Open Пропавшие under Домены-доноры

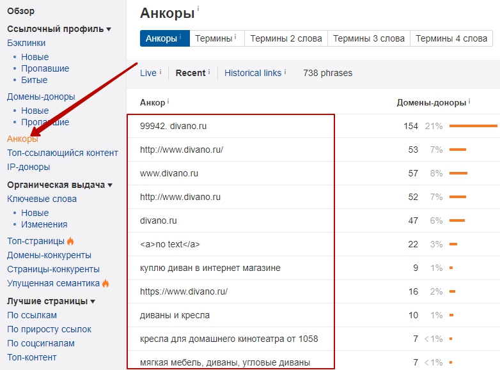click(45, 122)
